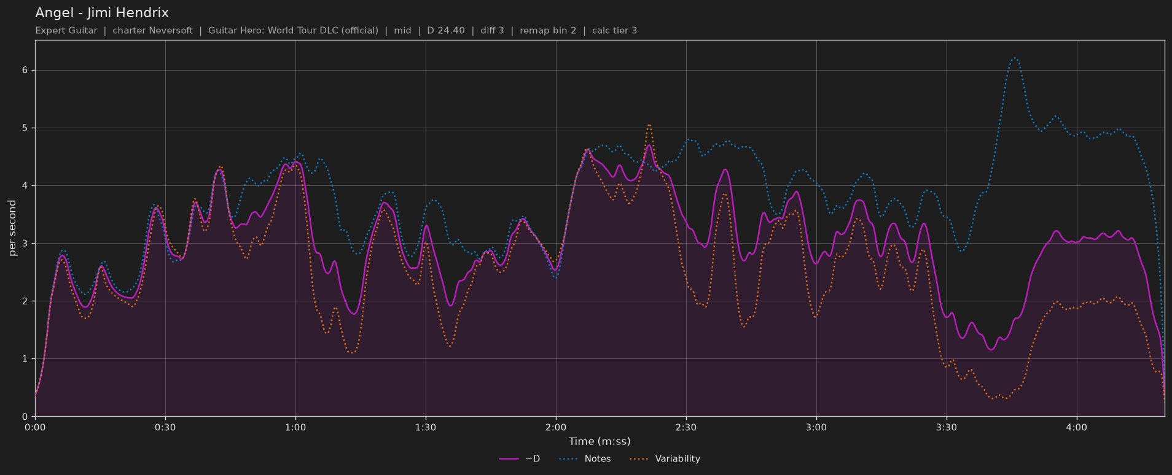Click the 1:00 x-axis tick label
Image resolution: width=1172 pixels, height=475 pixels.
(x=295, y=427)
